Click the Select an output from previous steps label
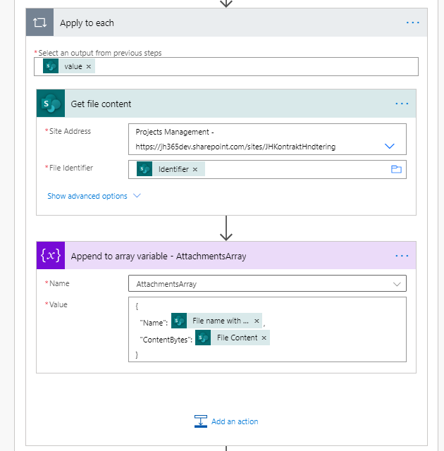This screenshot has height=451, width=444. tap(100, 53)
